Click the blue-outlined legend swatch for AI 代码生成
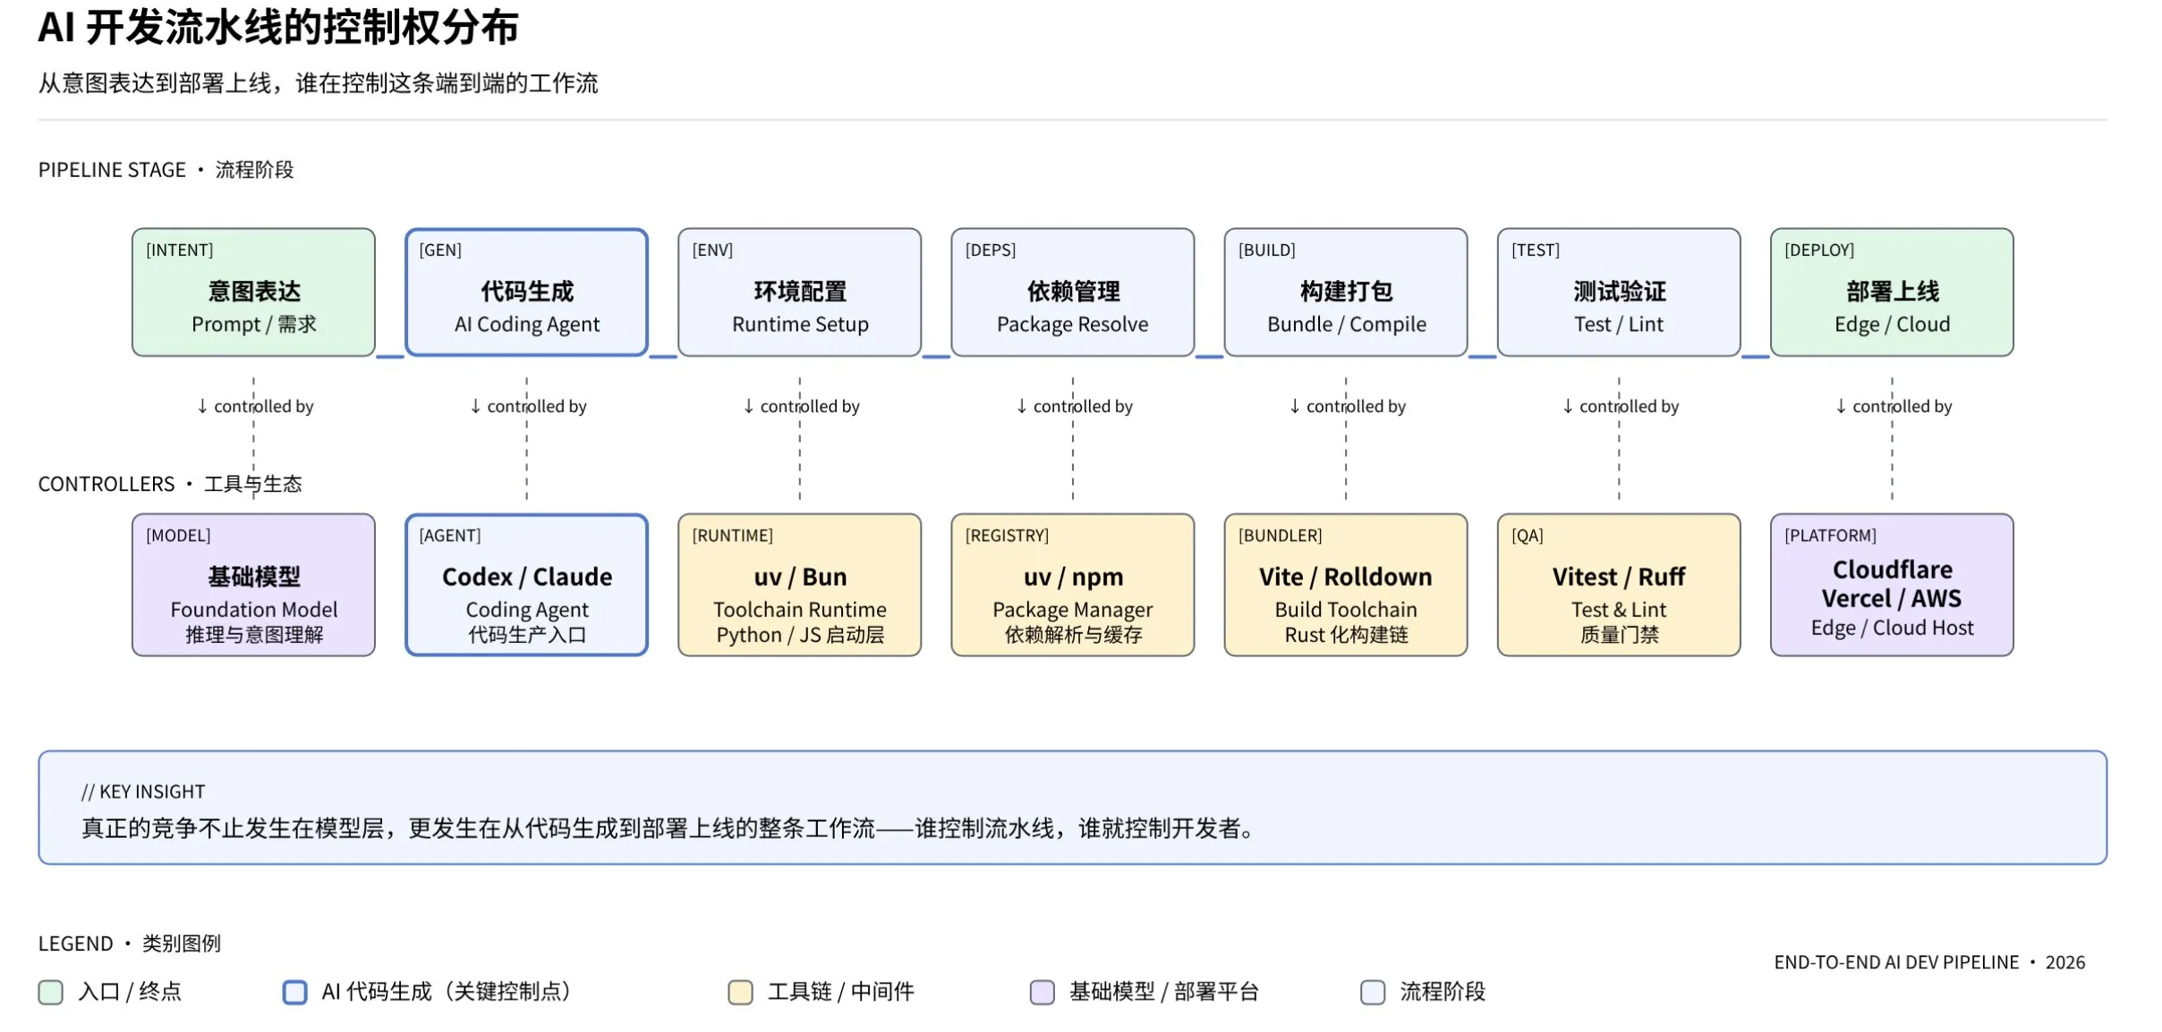 [x=294, y=992]
